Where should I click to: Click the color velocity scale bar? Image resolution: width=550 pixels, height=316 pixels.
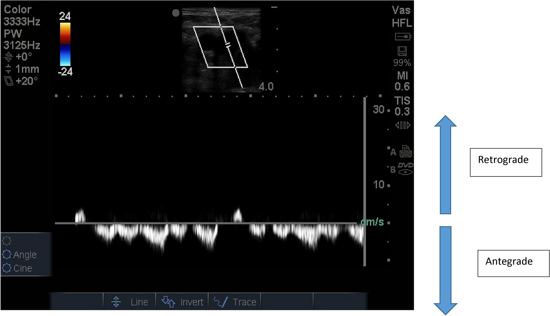coord(65,44)
